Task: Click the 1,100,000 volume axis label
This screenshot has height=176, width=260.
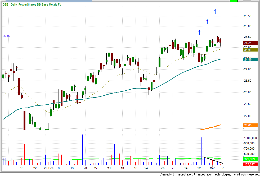Action: (250, 138)
